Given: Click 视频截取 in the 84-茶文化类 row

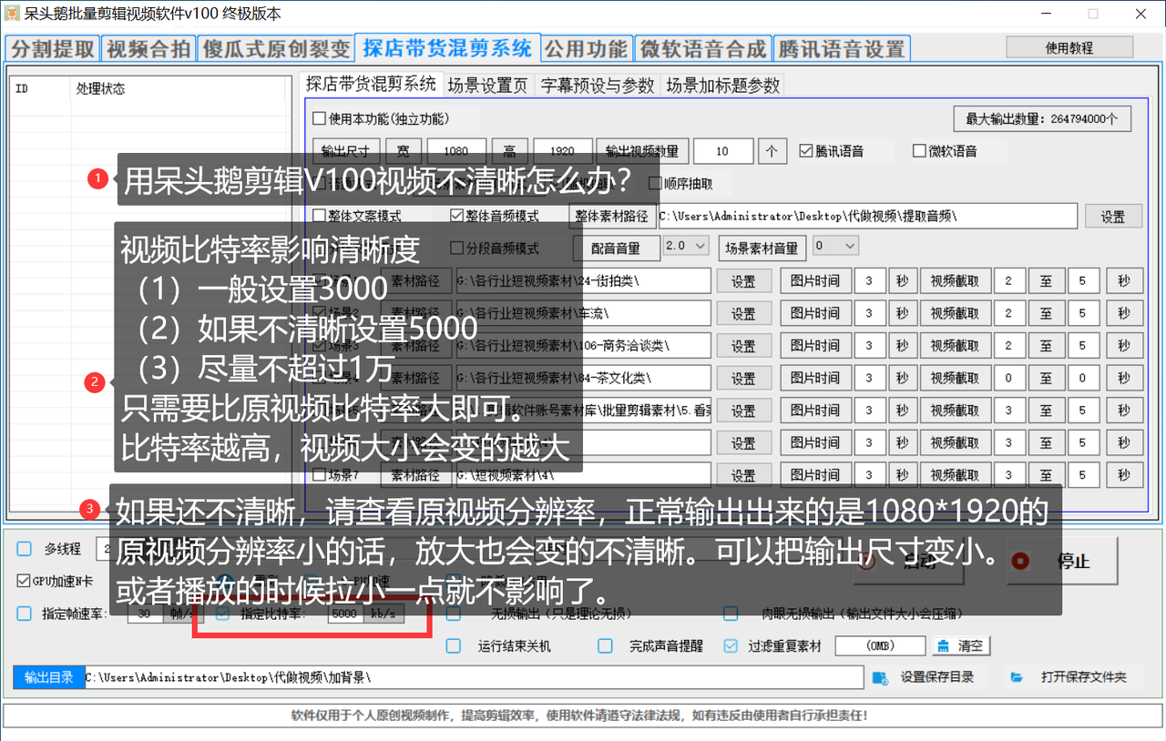Looking at the screenshot, I should tap(954, 378).
